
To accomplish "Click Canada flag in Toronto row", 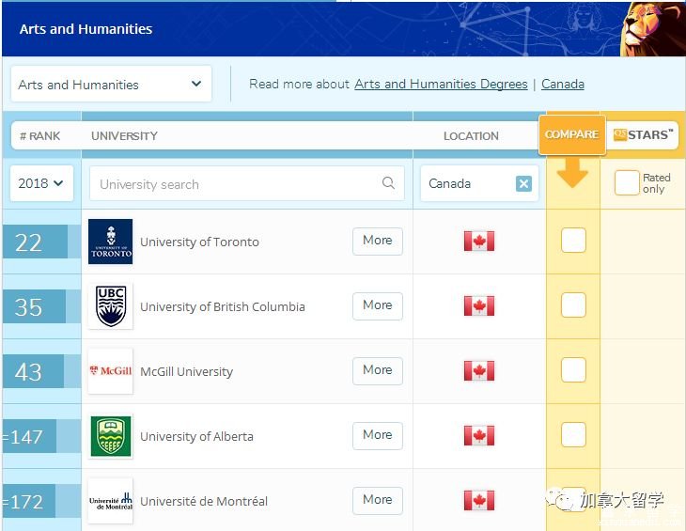I will 479,241.
